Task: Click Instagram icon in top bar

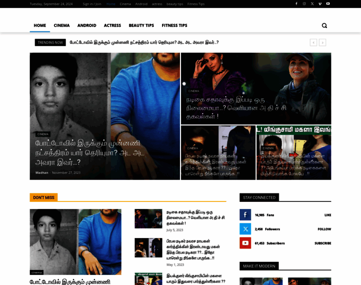Action: (x=304, y=4)
